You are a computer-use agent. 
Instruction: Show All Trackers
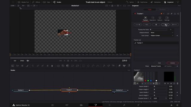coord(168,66)
